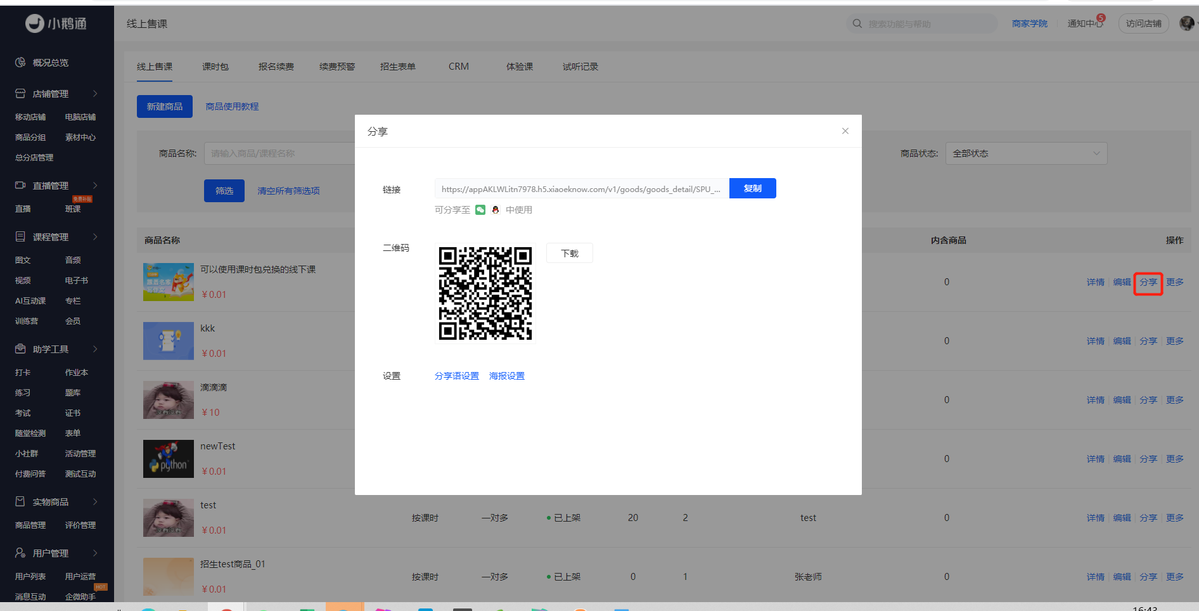The width and height of the screenshot is (1199, 611).
Task: Open the 商品状态 全部状态 dropdown
Action: pos(1026,153)
